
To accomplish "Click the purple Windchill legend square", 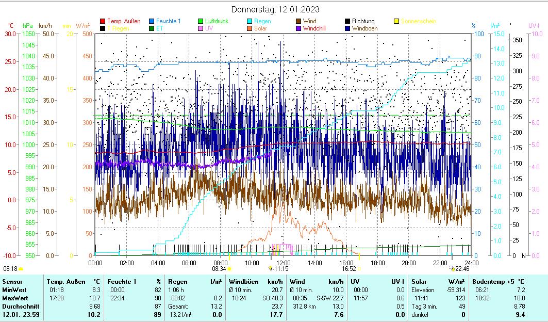I will pyautogui.click(x=299, y=29).
